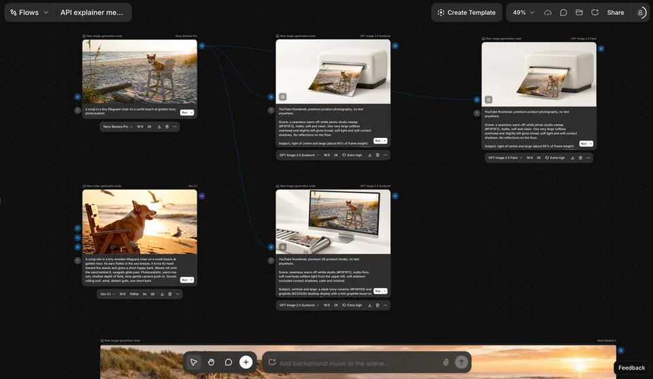Image resolution: width=653 pixels, height=379 pixels.
Task: Open Sunburst model dropdown on monitor node
Action: (299, 306)
